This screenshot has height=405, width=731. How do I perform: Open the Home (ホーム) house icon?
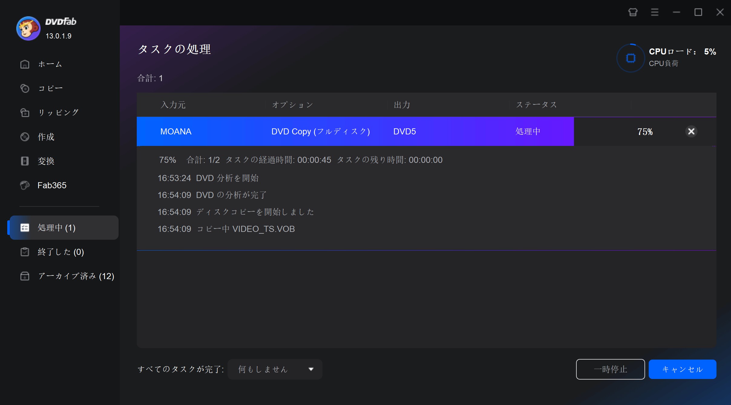[x=25, y=64]
